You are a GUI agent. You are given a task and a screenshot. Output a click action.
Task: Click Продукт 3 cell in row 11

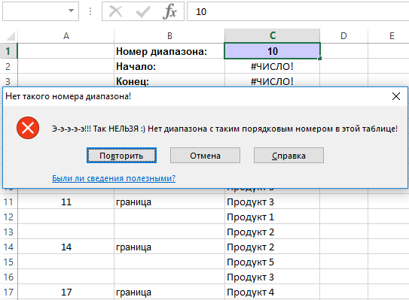[273, 202]
